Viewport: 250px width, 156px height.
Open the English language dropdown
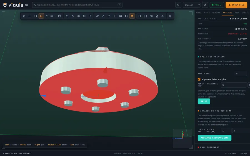(192, 5)
